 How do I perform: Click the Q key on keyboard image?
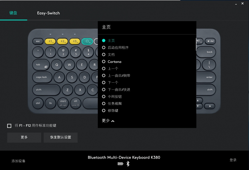point(57,65)
